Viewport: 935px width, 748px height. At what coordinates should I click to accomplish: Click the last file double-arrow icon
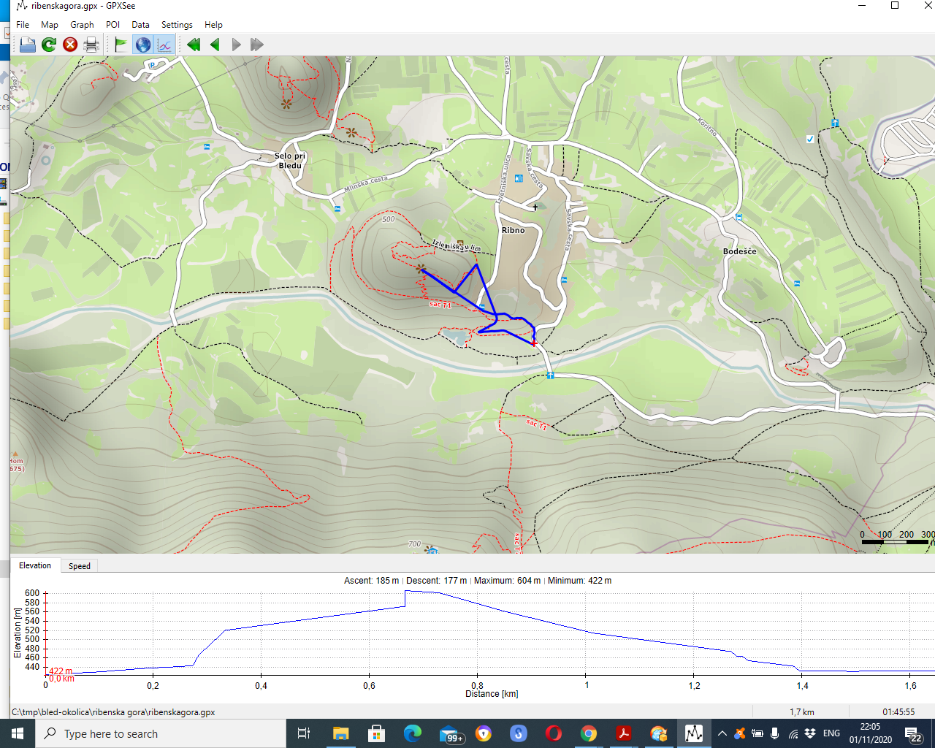[256, 45]
